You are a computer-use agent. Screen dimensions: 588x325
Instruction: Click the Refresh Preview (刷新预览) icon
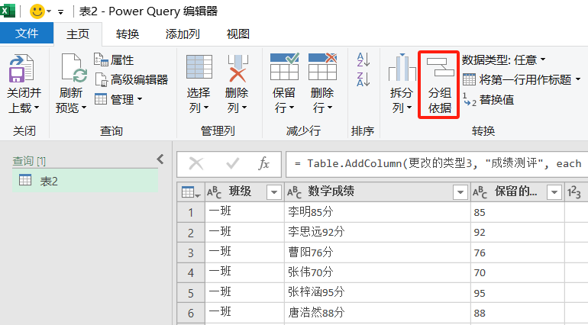pos(73,68)
